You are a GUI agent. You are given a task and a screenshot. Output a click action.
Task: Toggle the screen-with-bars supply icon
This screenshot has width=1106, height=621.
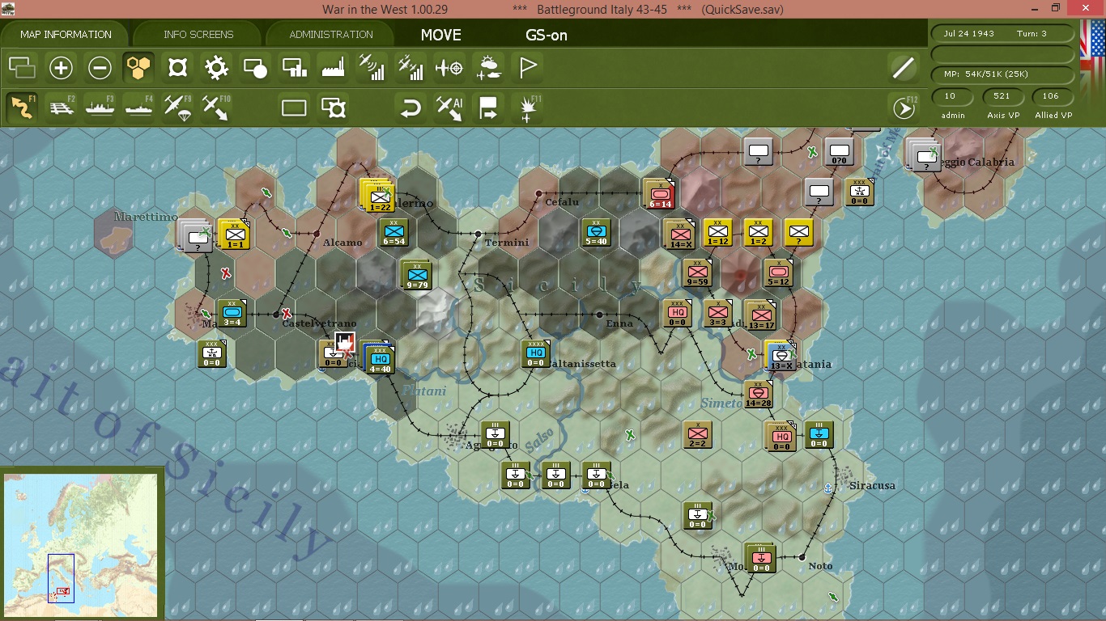click(294, 68)
